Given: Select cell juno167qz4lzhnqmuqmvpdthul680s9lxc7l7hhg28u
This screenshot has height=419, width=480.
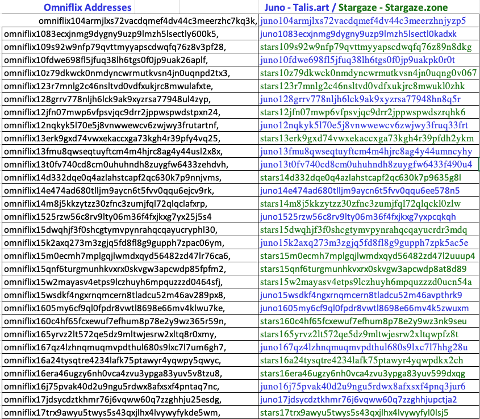Looking at the screenshot, I should 369,347.
